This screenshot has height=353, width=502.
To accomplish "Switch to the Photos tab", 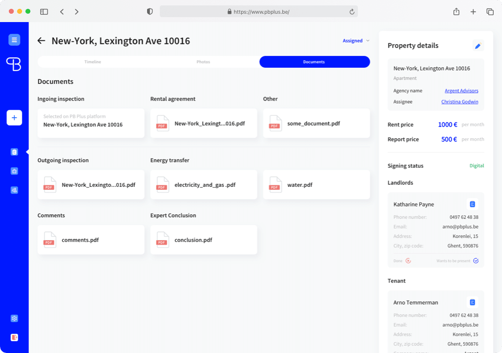I will coord(203,62).
